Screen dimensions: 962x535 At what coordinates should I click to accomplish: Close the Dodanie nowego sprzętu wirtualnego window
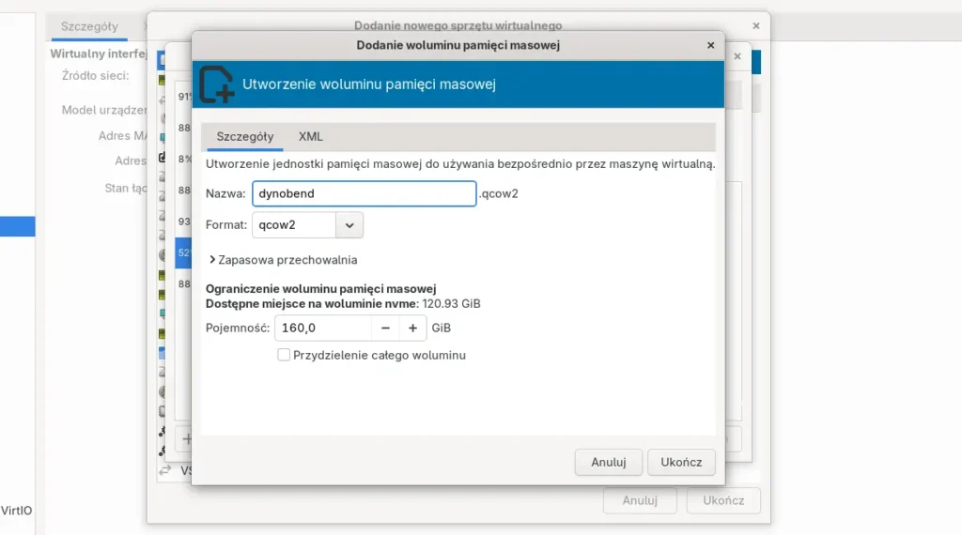coord(756,25)
